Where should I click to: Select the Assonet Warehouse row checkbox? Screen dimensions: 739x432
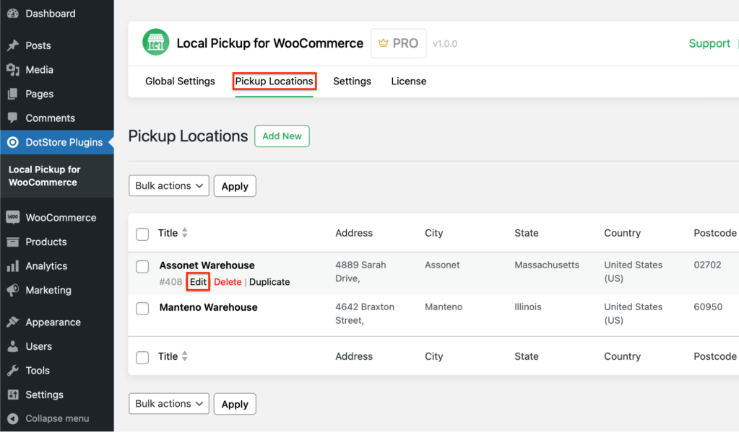pos(142,266)
